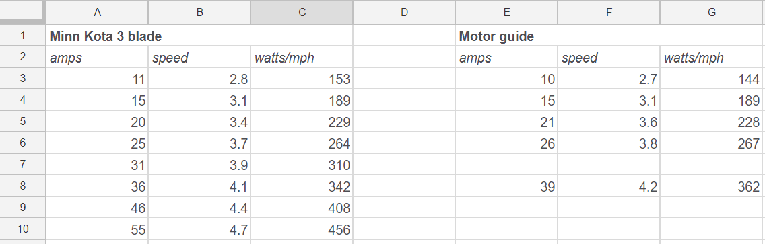765x244 pixels.
Task: Select speed cell showing 4.7
Action: tap(199, 229)
